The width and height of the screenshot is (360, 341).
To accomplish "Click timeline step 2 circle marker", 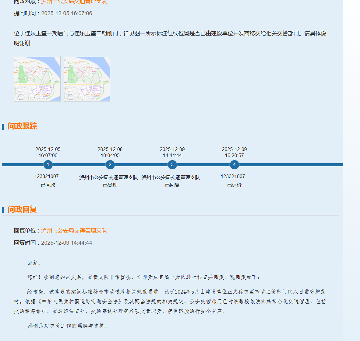I will coord(110,165).
